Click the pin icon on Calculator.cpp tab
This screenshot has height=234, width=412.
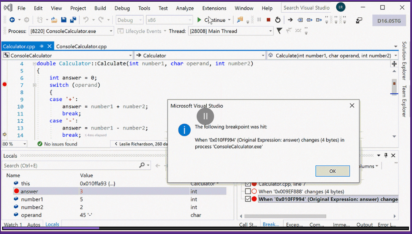click(41, 46)
